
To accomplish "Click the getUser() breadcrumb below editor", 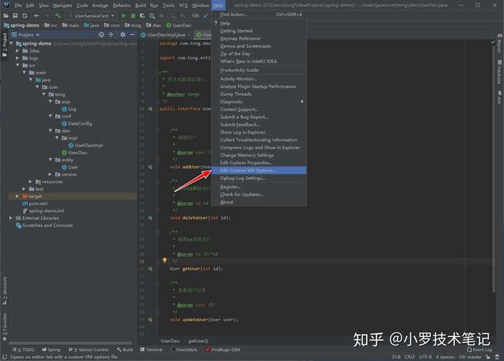I will tap(198, 341).
